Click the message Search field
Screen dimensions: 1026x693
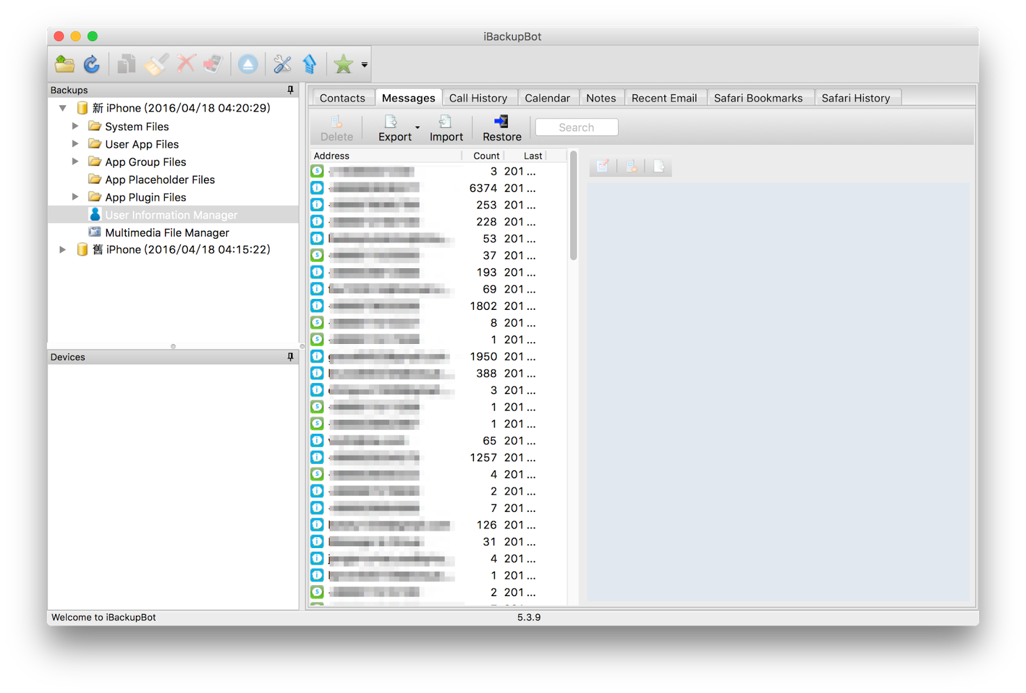point(576,127)
